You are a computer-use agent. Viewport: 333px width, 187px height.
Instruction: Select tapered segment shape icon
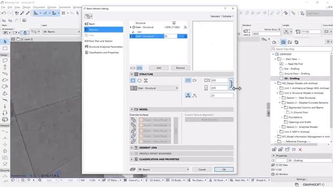(195, 81)
